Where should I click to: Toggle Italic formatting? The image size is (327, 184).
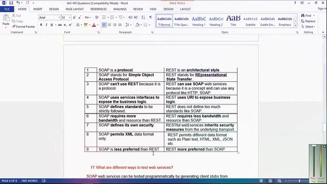tap(46, 25)
